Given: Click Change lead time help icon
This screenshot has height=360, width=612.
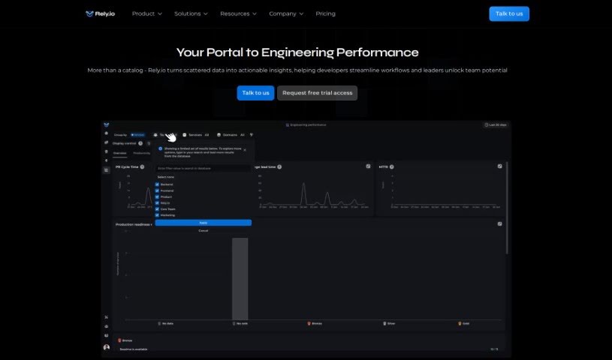Looking at the screenshot, I should coord(279,167).
